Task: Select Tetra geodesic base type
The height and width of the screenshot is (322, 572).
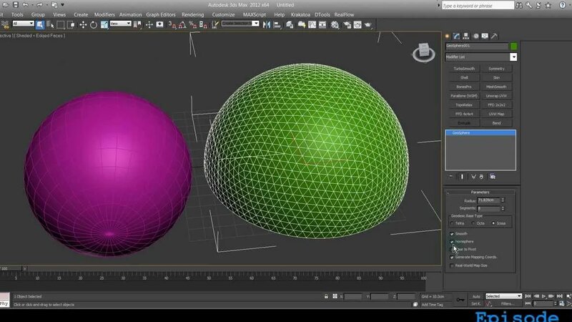Action: (x=453, y=223)
